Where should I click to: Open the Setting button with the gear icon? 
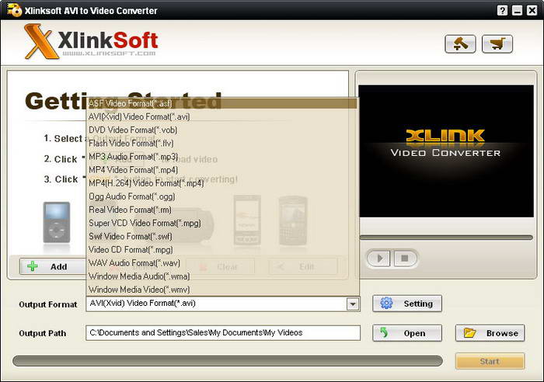[x=407, y=304]
